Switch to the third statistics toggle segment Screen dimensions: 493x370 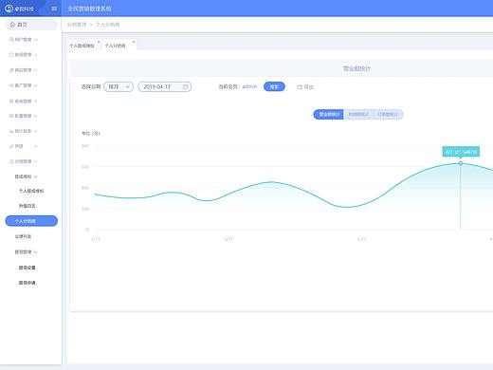coord(388,115)
